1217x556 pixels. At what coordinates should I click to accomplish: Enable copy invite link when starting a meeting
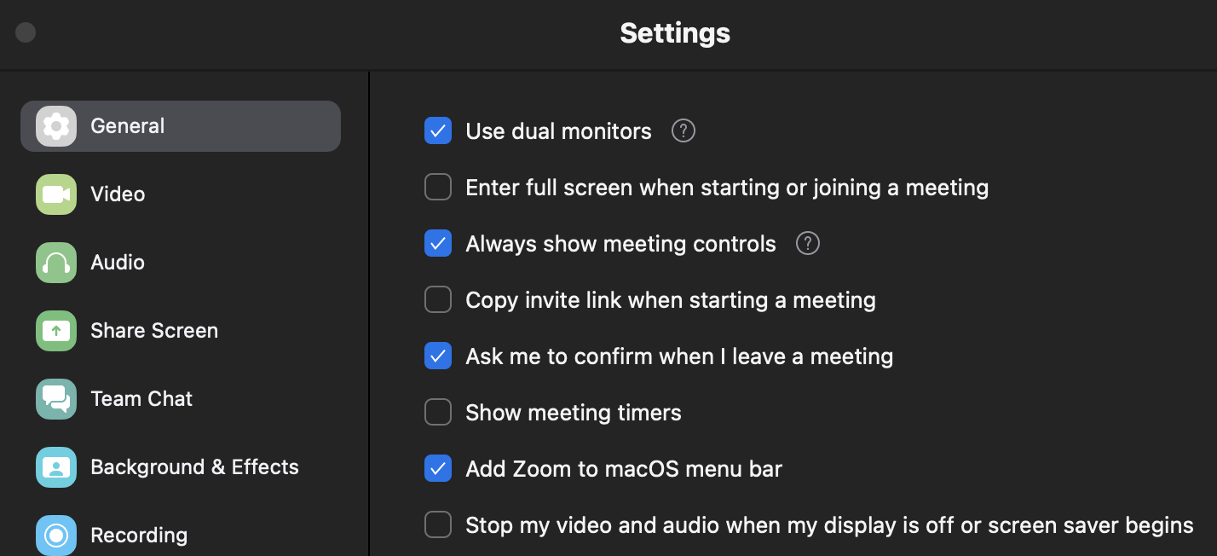click(x=437, y=299)
